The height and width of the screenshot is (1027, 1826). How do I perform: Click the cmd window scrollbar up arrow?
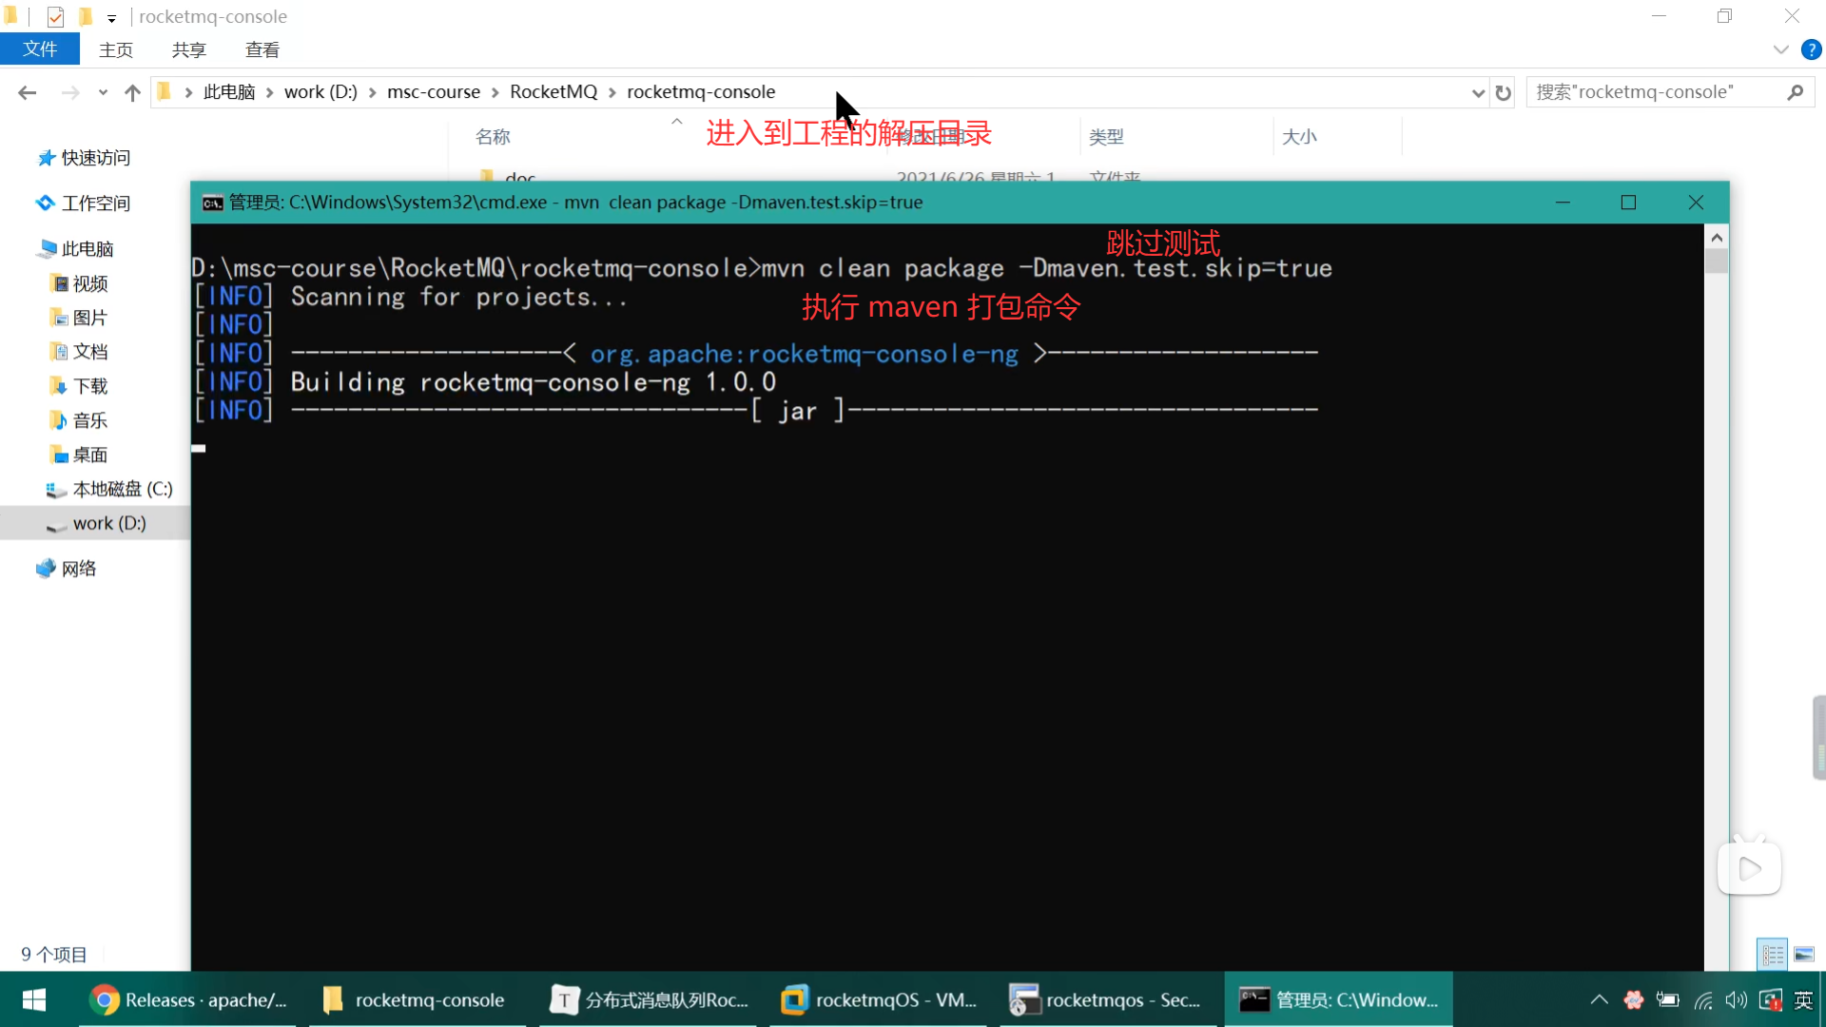click(x=1716, y=237)
